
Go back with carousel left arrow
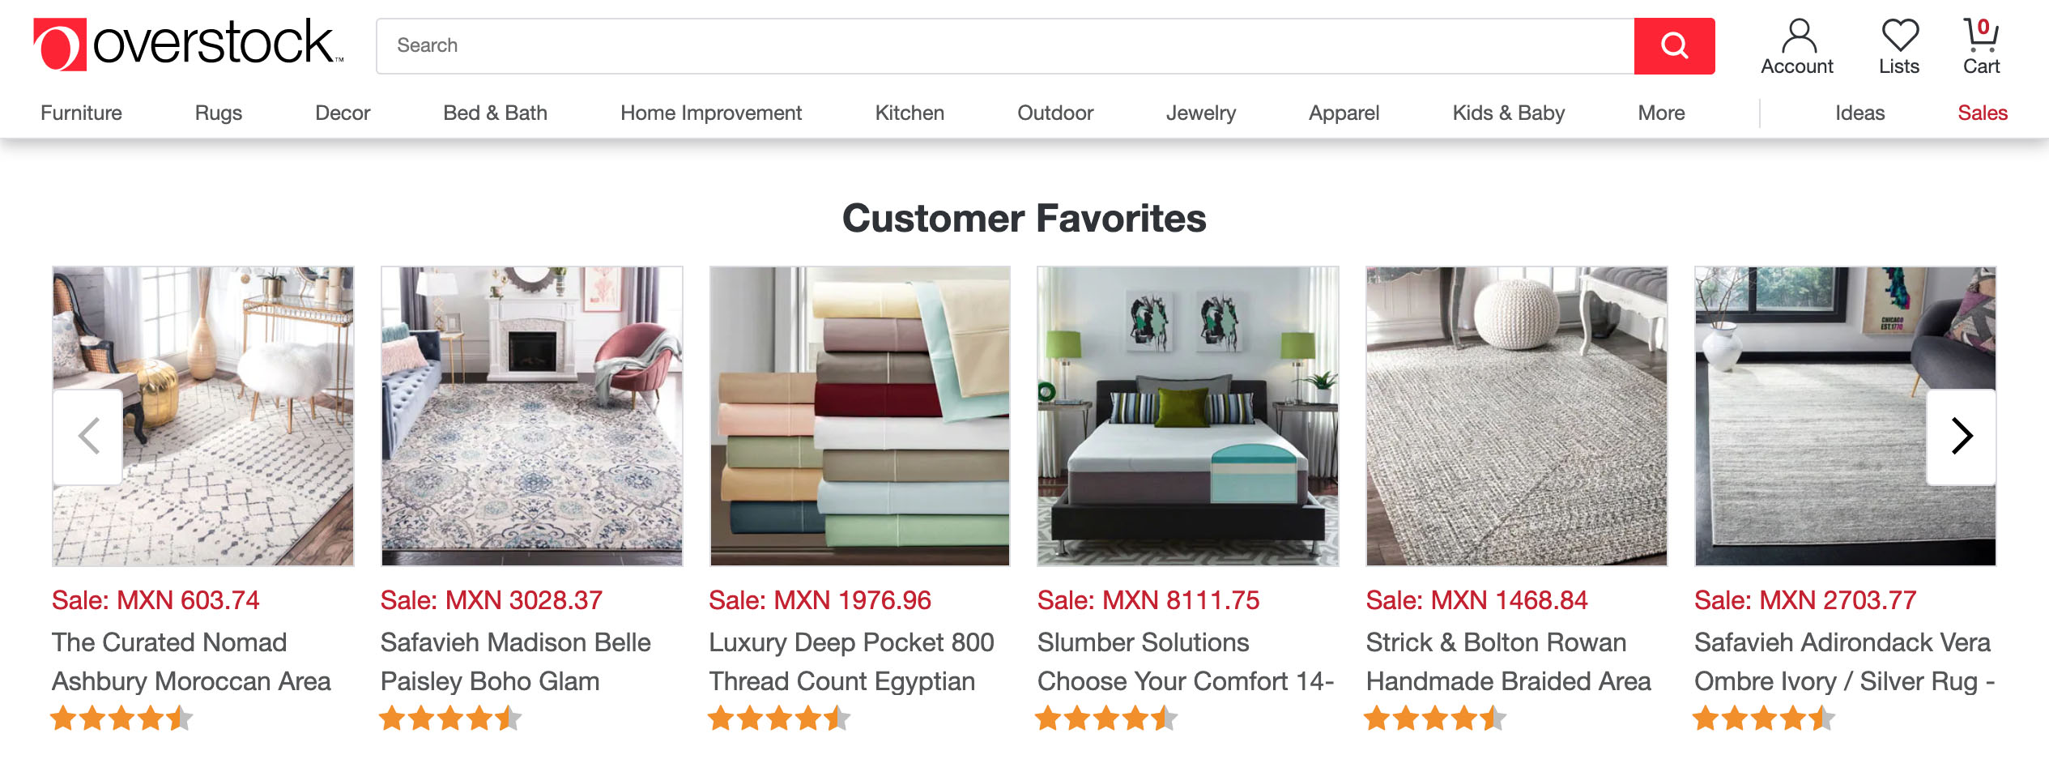pos(87,436)
